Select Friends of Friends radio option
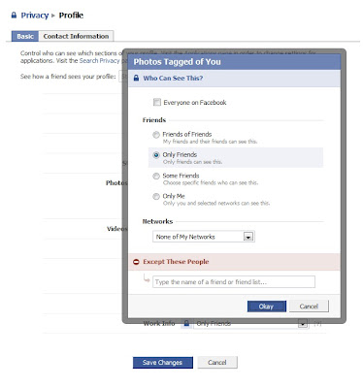 (156, 135)
